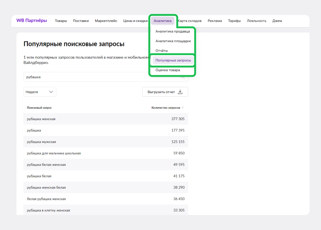The height and width of the screenshot is (230, 321).
Task: Open the Поставки menu
Action: [81, 21]
